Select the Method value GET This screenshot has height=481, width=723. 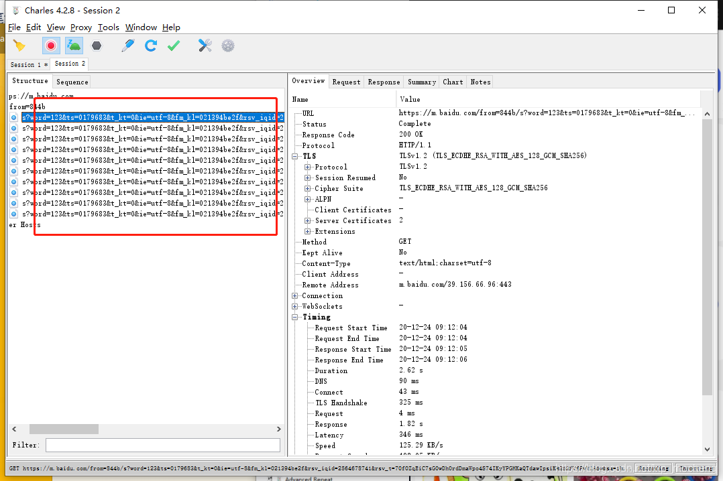tap(405, 241)
